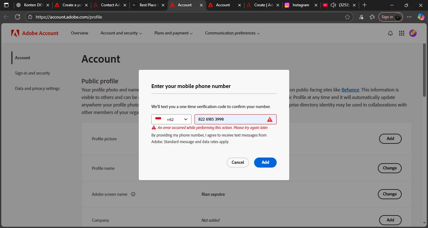Open a new browser tab
The width and height of the screenshot is (428, 228).
(x=364, y=5)
